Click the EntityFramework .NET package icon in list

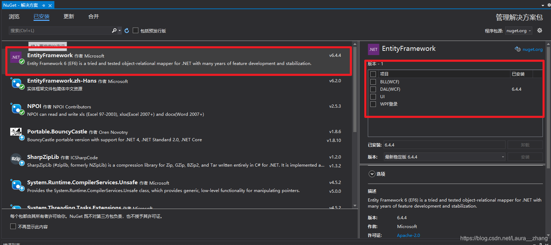[16, 57]
